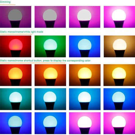Pick the amber-brown background shortcut bulb
The height and width of the screenshot is (135, 135).
coord(85,75)
